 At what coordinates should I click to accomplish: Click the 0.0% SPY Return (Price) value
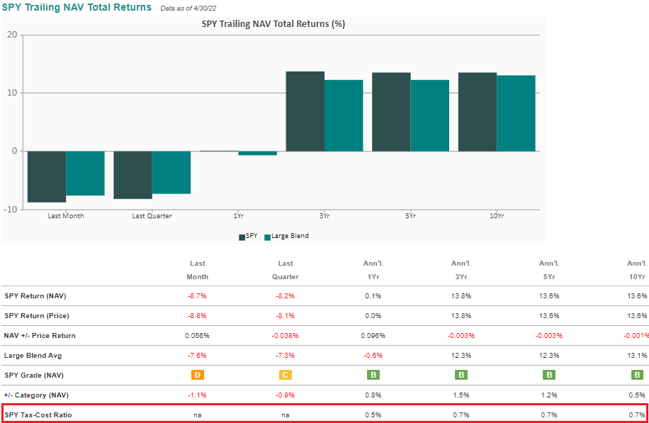click(373, 316)
